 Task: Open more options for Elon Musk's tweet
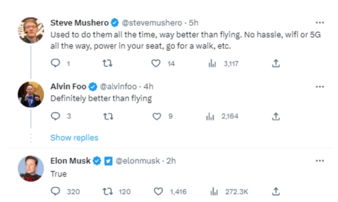(319, 161)
